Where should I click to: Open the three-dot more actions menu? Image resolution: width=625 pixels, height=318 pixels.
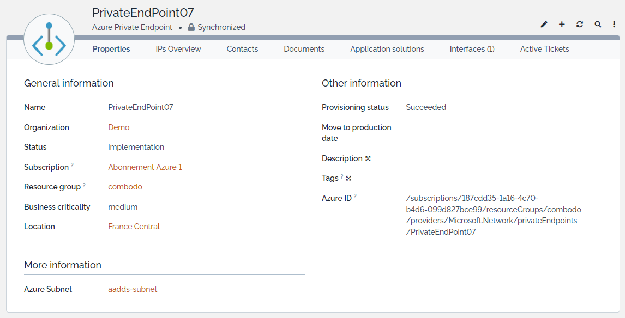click(x=614, y=25)
